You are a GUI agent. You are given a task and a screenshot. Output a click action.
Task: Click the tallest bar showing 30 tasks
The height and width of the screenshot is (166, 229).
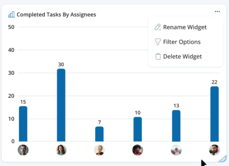(61, 105)
